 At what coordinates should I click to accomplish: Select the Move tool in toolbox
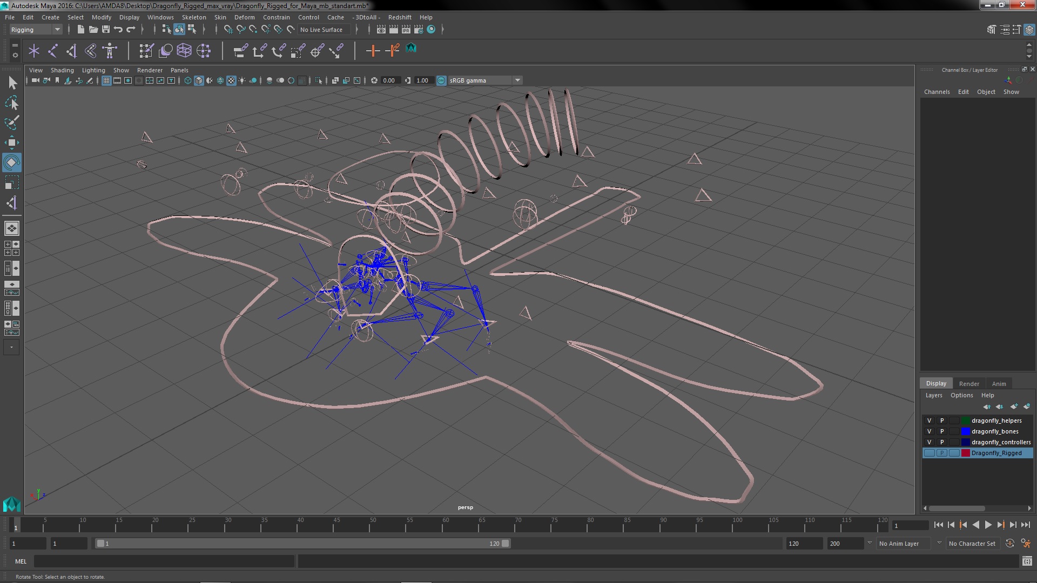pos(12,143)
